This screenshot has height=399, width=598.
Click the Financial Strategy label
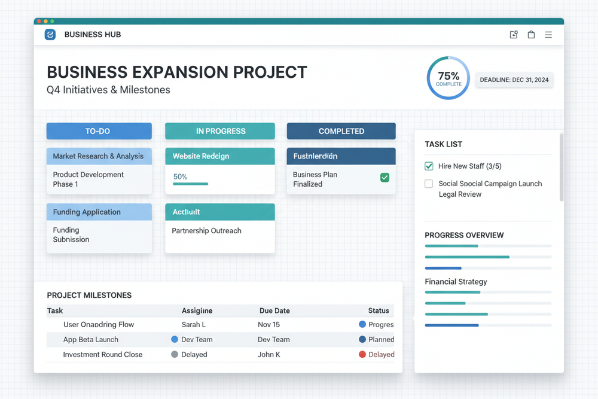tap(456, 282)
